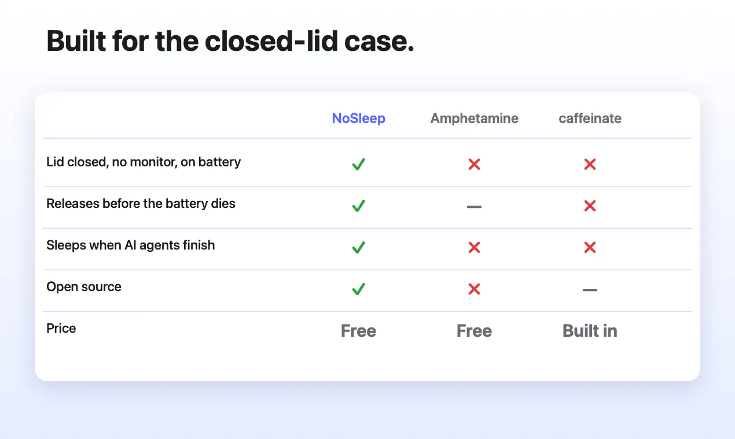Click NoSleep checkmark for Releases before battery dies
735x439 pixels.
coord(358,206)
